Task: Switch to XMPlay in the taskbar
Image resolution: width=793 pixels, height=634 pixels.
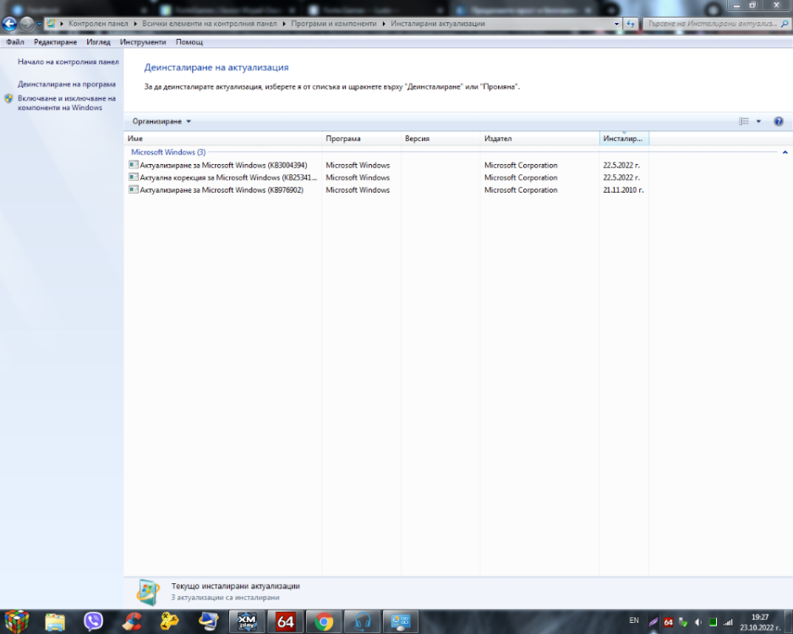Action: tap(247, 622)
